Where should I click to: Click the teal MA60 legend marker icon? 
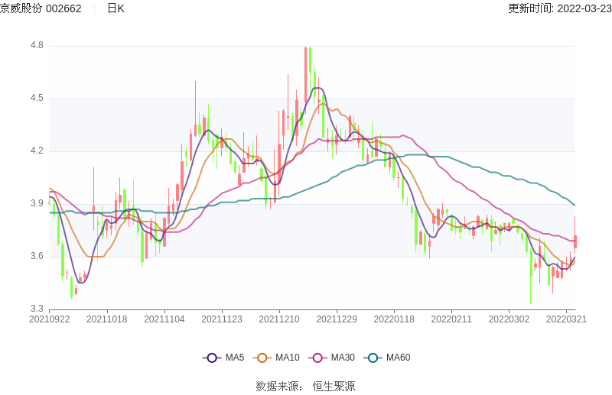coord(373,358)
